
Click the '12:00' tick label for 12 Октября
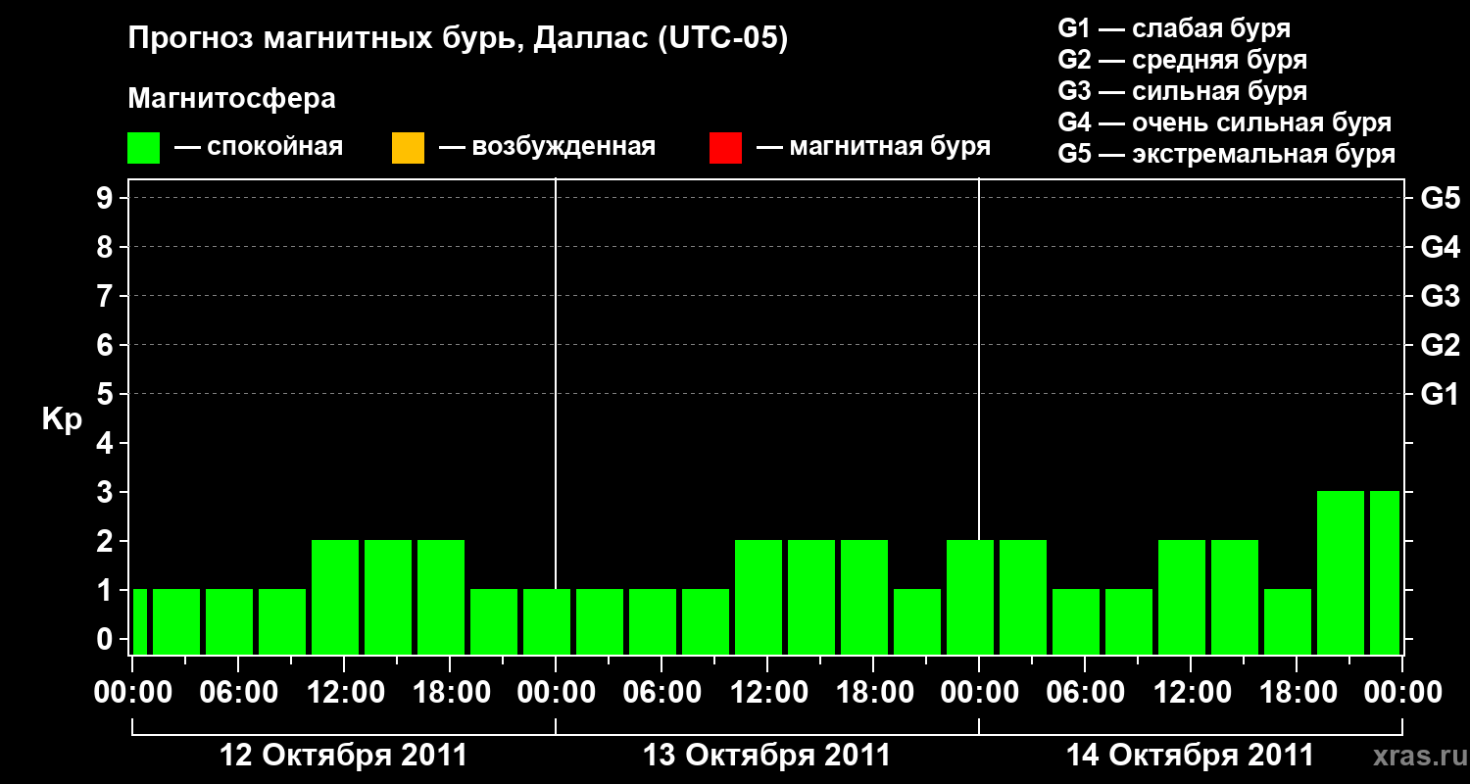(x=344, y=692)
